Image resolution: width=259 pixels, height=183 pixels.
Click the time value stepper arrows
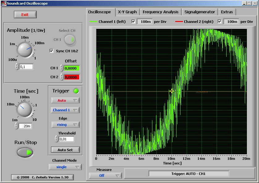tap(17, 126)
